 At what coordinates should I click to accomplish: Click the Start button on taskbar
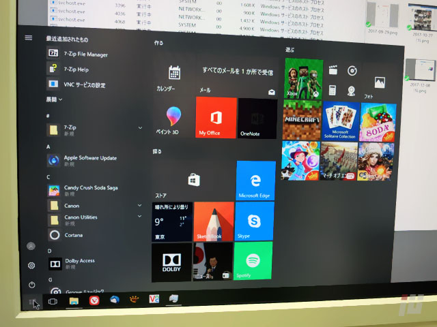point(33,302)
